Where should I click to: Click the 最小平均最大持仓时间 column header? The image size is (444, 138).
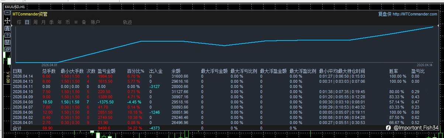(x=342, y=71)
